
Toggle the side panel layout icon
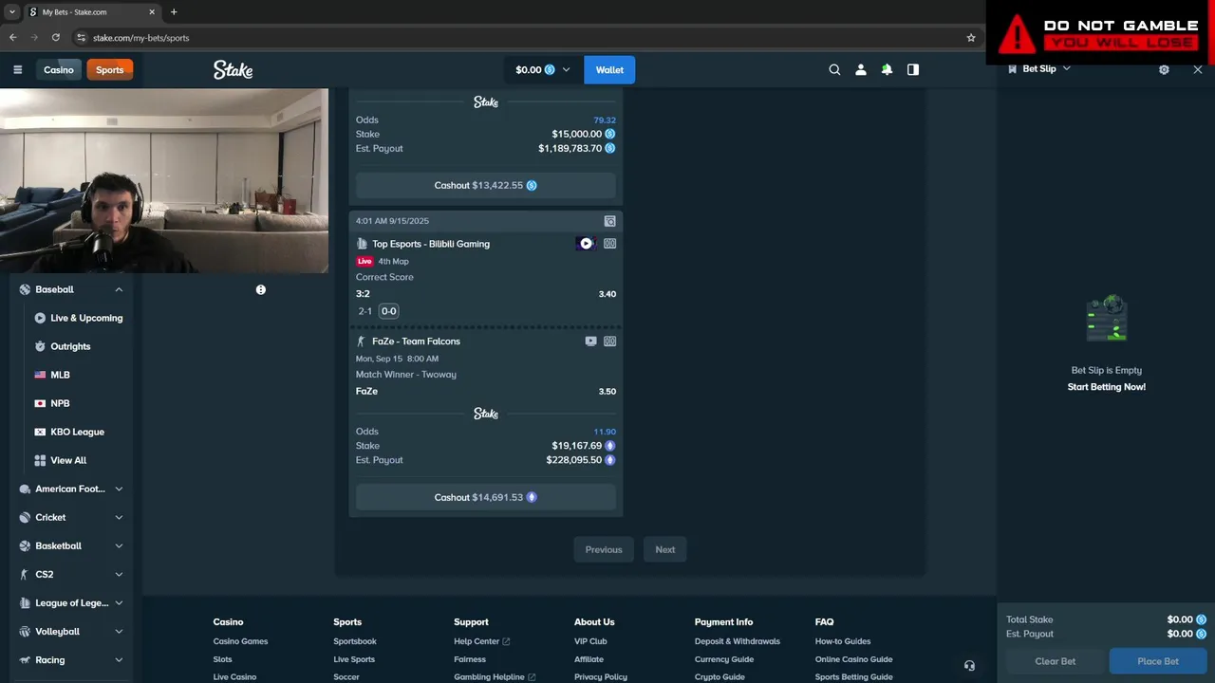point(913,69)
